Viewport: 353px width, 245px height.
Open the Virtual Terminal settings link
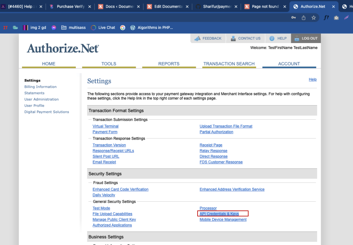(105, 126)
